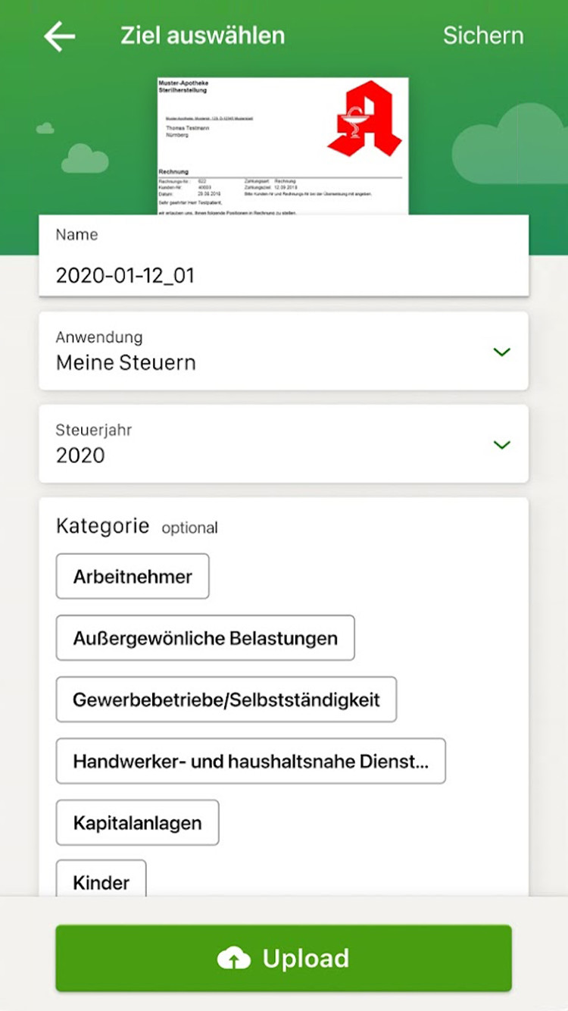The width and height of the screenshot is (568, 1011).
Task: Click the Kategorie optional section heading
Action: click(x=136, y=527)
